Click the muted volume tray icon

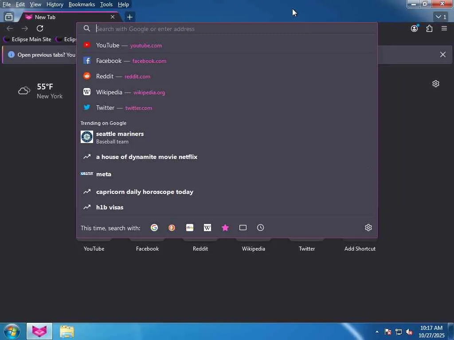click(409, 332)
